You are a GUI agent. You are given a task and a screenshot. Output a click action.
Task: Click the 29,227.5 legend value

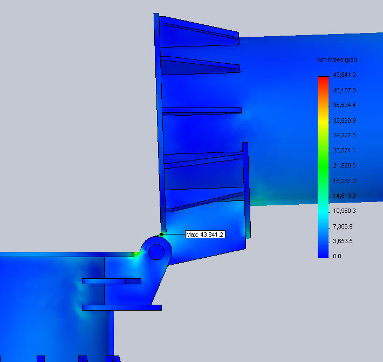click(x=344, y=135)
